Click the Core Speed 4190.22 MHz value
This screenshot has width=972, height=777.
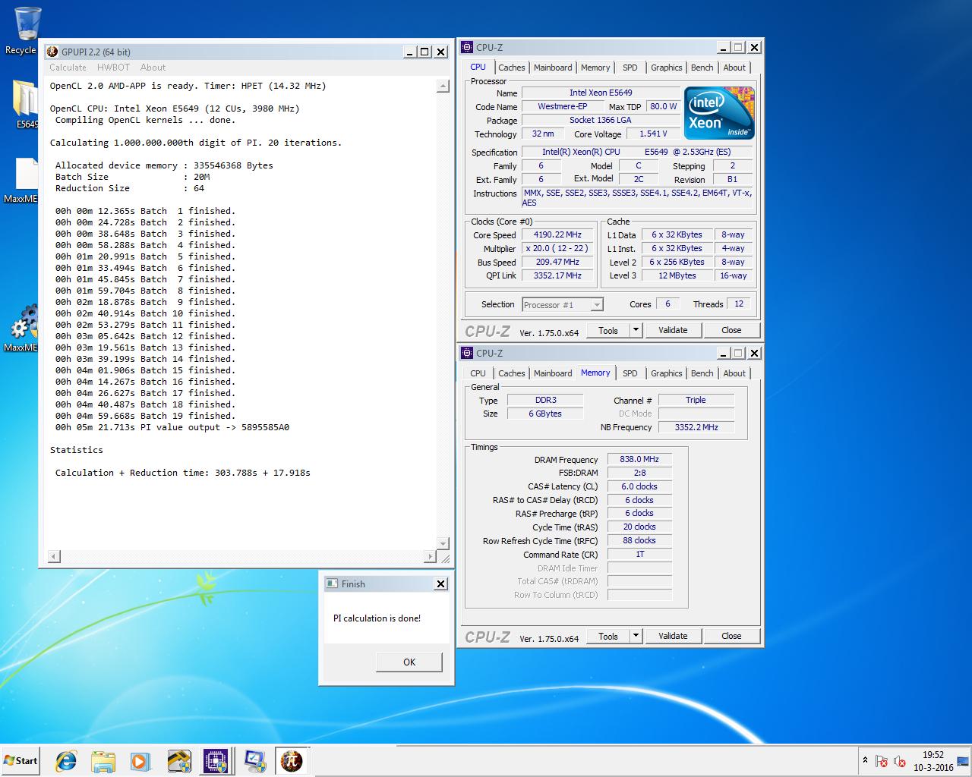[x=557, y=235]
